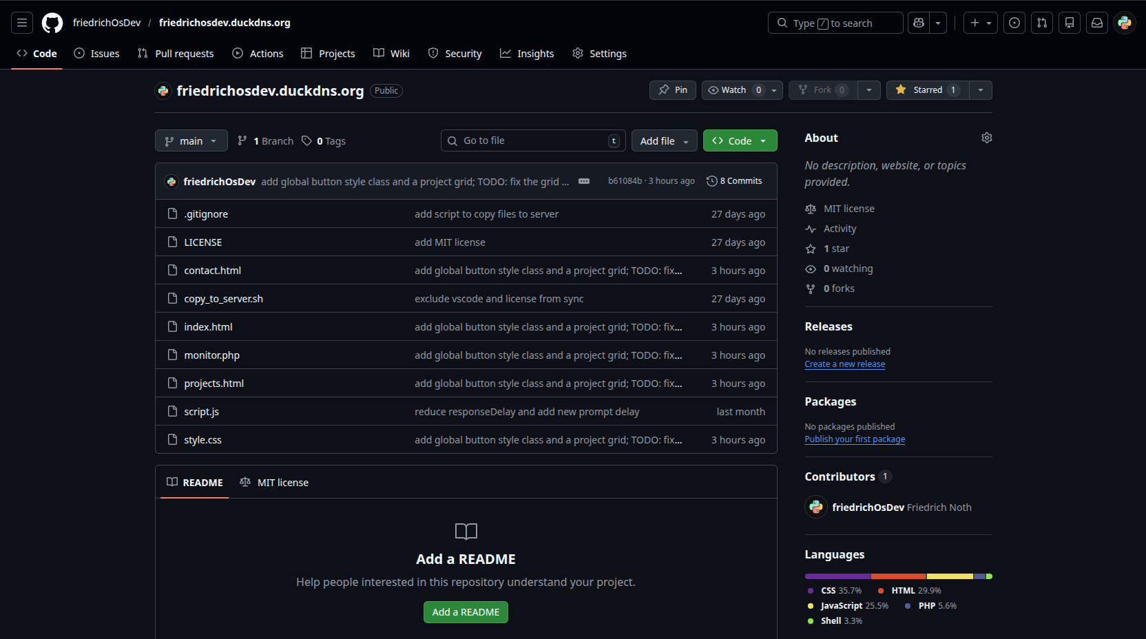
Task: Expand the Fork options dropdown arrow
Action: [x=869, y=90]
